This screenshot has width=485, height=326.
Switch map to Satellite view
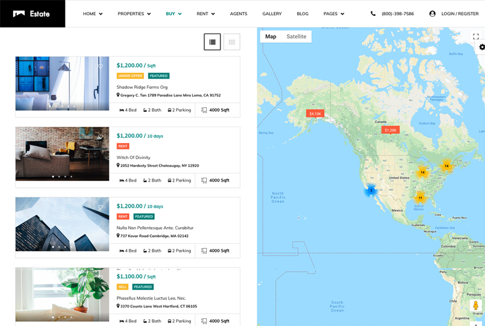296,36
